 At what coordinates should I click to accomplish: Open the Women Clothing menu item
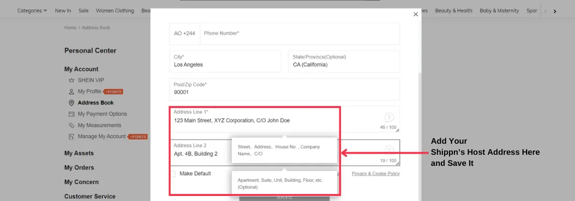115,11
